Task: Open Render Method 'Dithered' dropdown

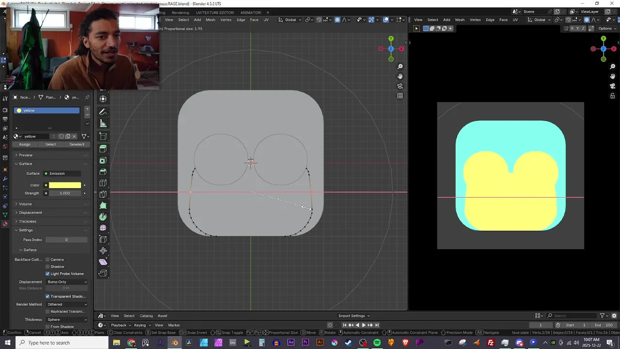Action: coord(67,304)
